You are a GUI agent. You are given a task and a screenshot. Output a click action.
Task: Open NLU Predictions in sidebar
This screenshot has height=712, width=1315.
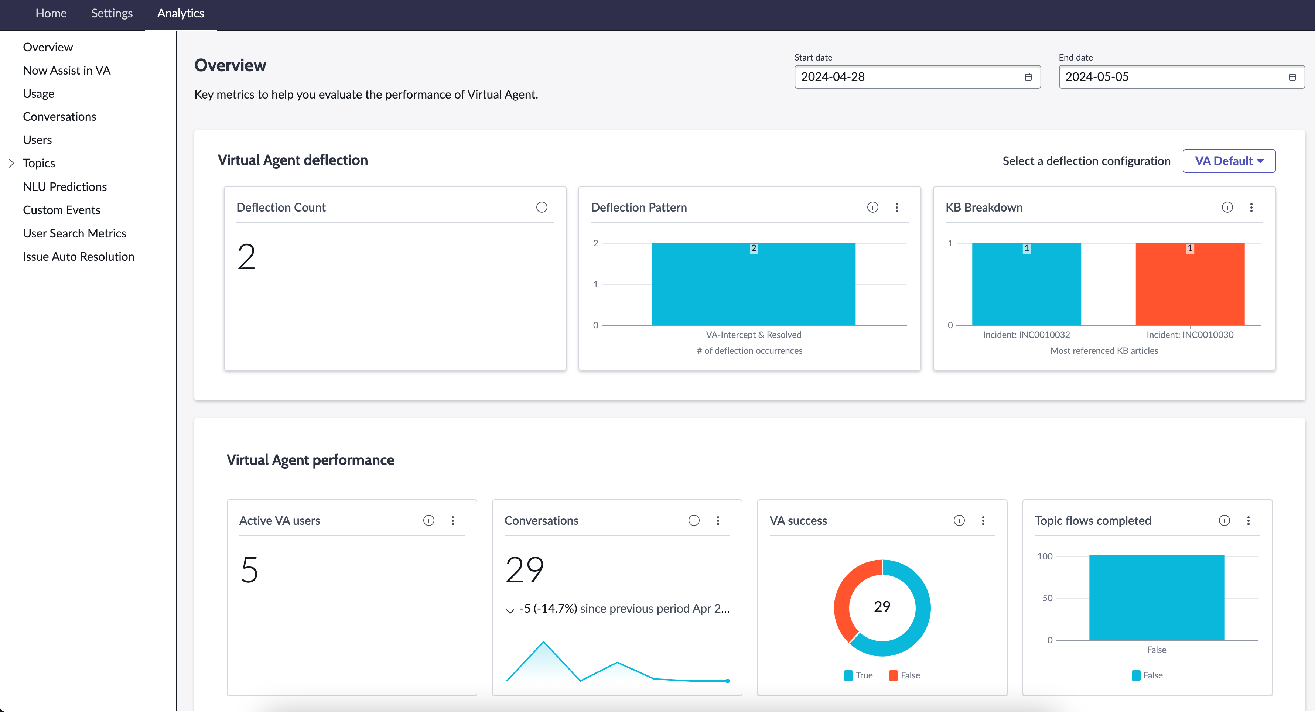[65, 187]
